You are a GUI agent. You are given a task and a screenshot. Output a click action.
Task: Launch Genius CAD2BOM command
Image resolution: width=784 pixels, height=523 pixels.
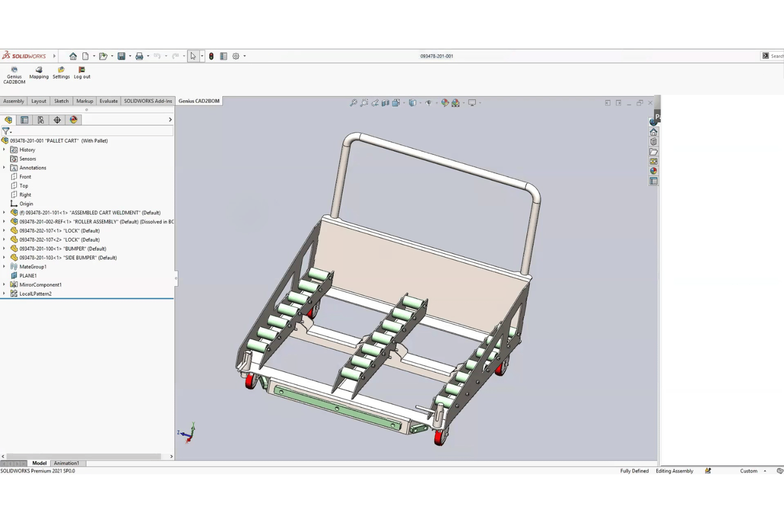pyautogui.click(x=14, y=75)
